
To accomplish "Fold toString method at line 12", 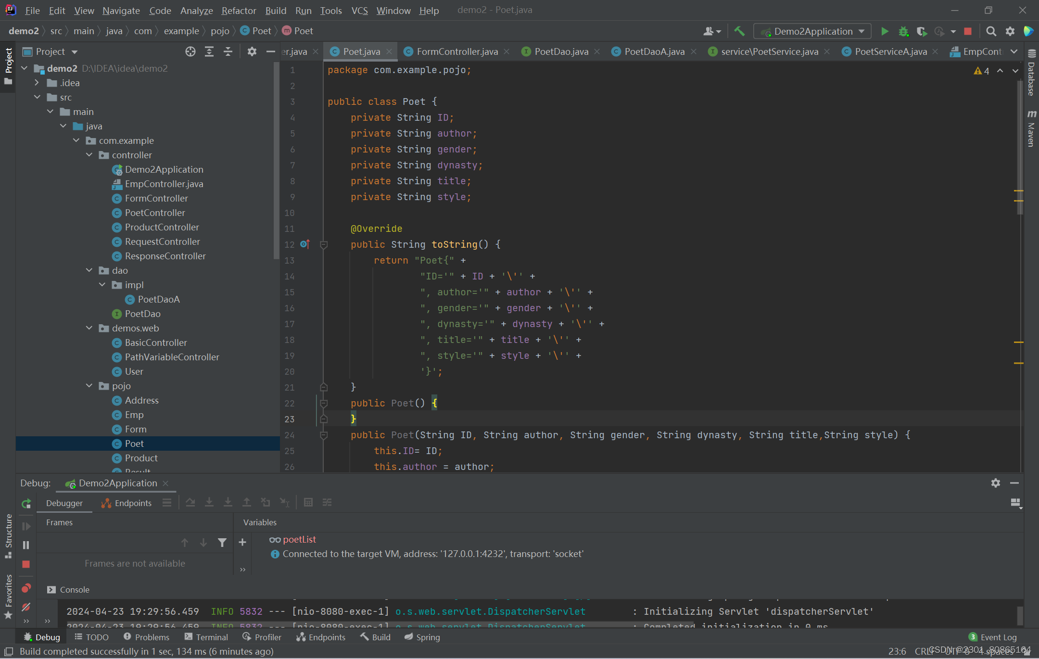I will click(324, 245).
